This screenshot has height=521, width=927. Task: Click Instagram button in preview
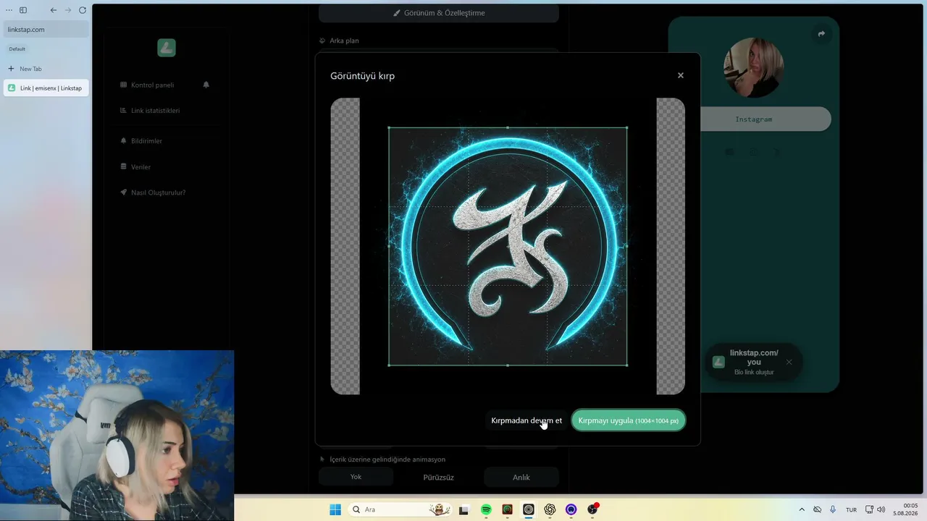754,119
